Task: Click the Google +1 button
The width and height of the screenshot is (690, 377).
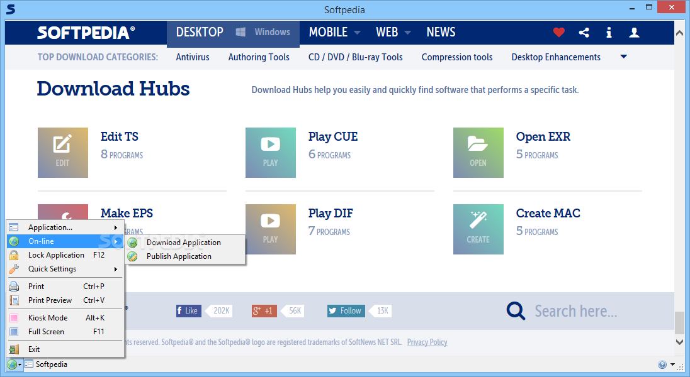Action: coord(264,310)
